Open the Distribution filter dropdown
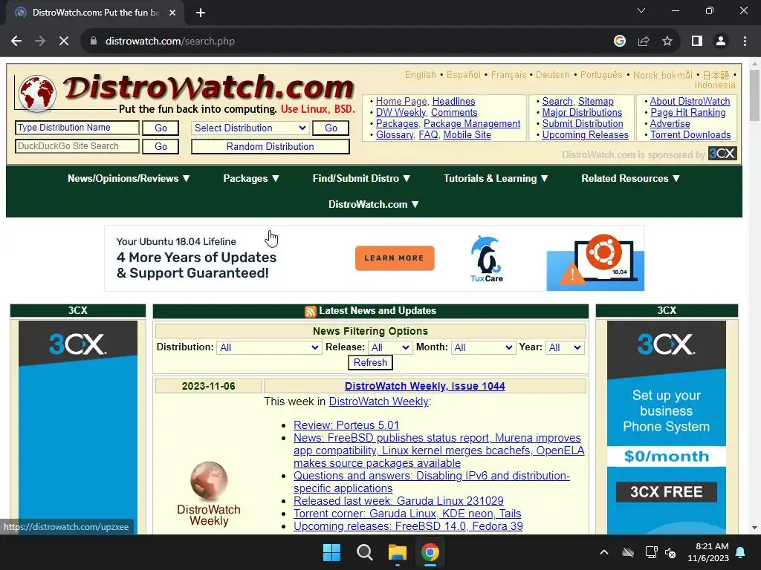 (269, 347)
